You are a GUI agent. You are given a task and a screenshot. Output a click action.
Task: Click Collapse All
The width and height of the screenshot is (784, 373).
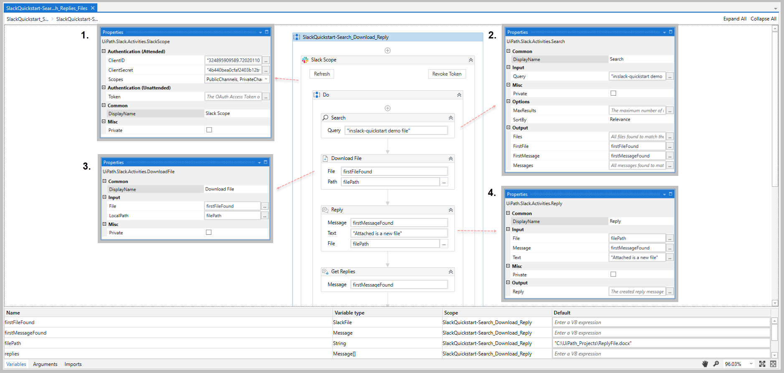tap(764, 19)
